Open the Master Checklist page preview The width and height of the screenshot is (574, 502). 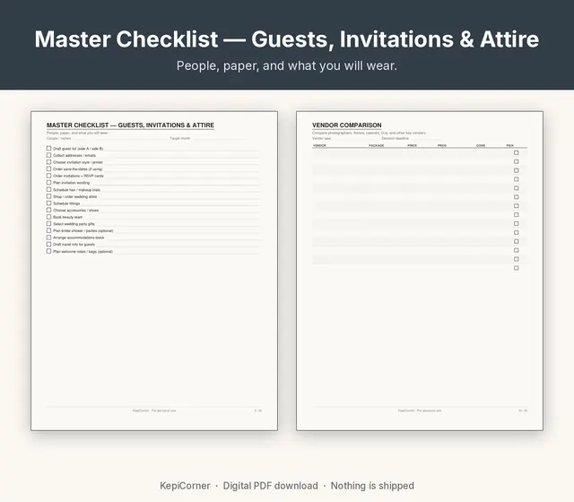click(154, 271)
